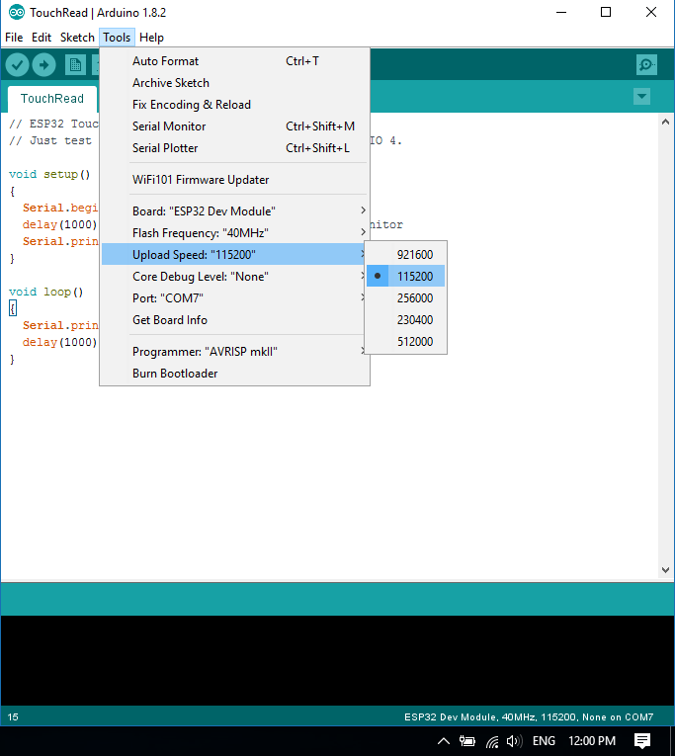Choose the 256000 upload speed
The image size is (675, 756).
[414, 298]
